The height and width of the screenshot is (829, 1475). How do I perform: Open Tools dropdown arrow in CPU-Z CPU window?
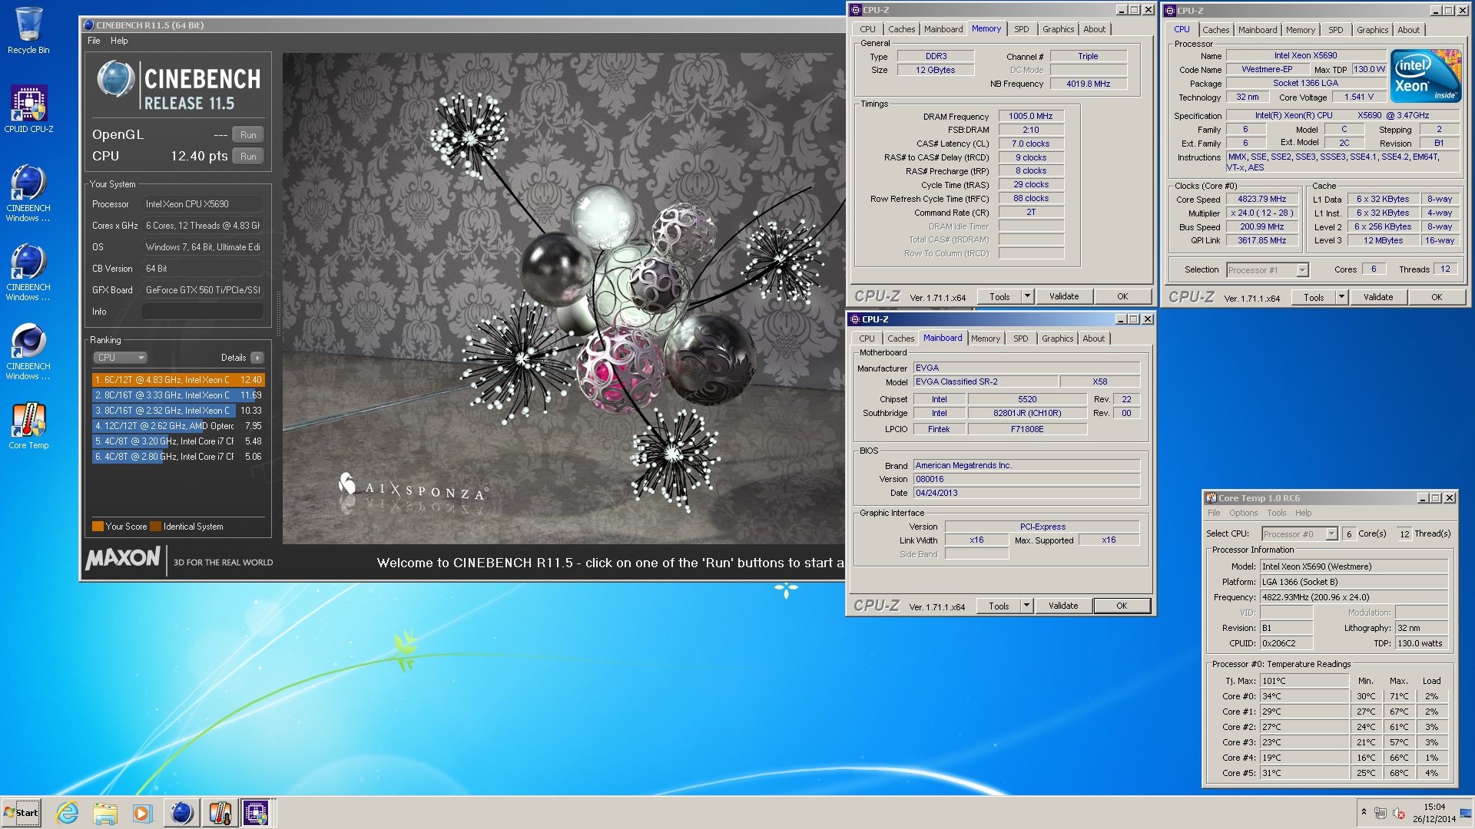1341,297
